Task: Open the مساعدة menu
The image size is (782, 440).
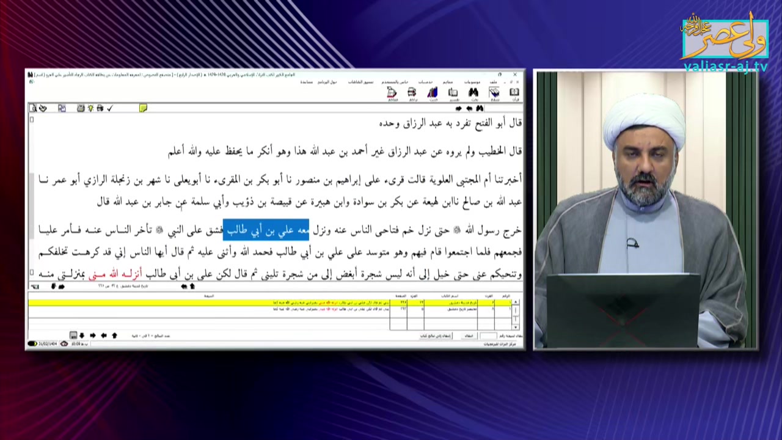Action: coord(307,82)
